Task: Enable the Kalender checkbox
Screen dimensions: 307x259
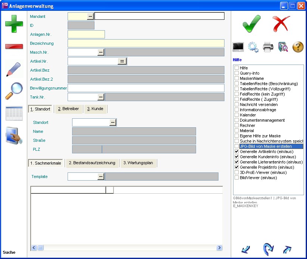Action: (x=236, y=115)
